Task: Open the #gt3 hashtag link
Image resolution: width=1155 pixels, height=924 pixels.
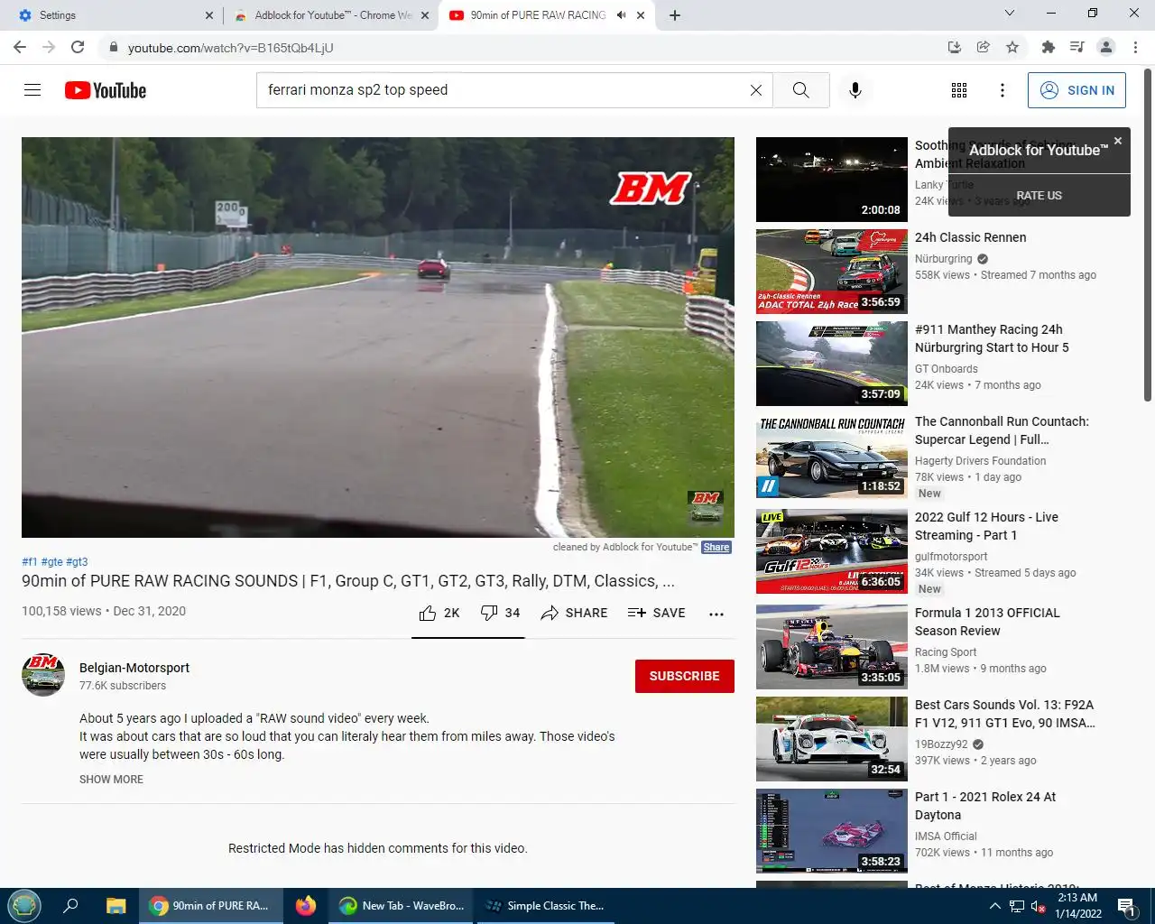Action: (77, 561)
